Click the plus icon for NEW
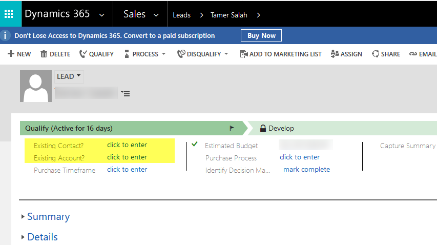Screen dimensions: 437x245 point(11,54)
